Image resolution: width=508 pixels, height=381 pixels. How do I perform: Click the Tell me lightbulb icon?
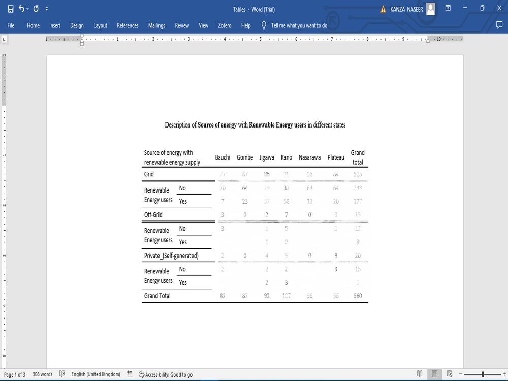[x=264, y=25]
